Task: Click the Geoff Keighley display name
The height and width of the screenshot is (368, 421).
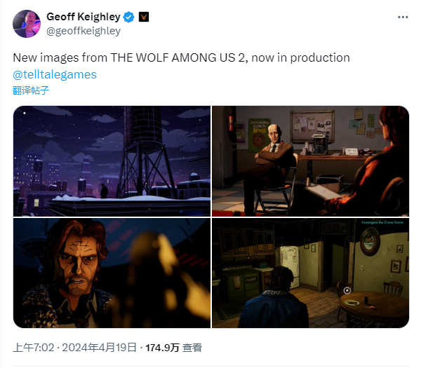Action: tap(83, 17)
